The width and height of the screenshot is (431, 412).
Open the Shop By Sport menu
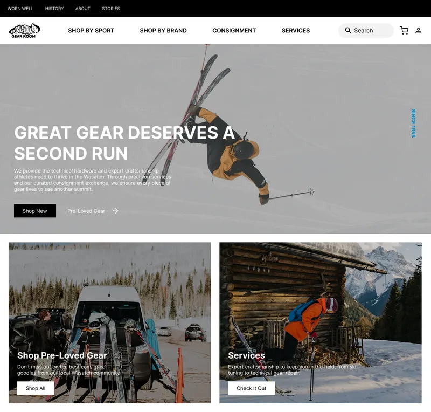(x=91, y=31)
